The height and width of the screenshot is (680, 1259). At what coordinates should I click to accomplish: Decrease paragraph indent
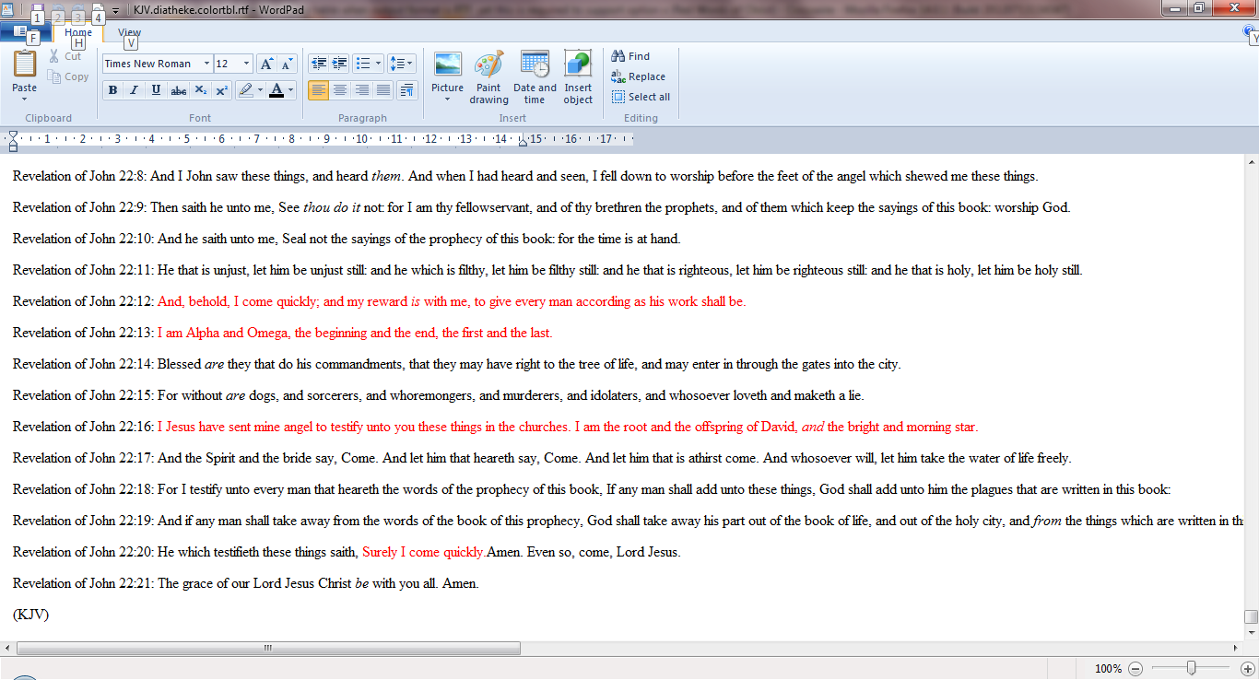pos(319,64)
